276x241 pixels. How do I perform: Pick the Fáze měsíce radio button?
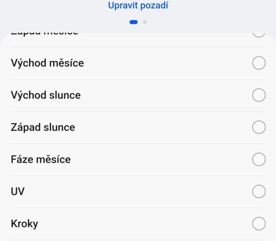click(x=259, y=160)
